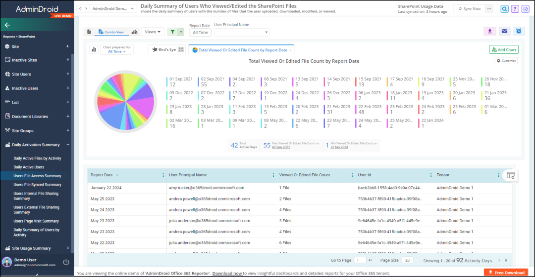This screenshot has width=535, height=277.
Task: Open the User Principal Name filter dropdown
Action: (x=242, y=32)
